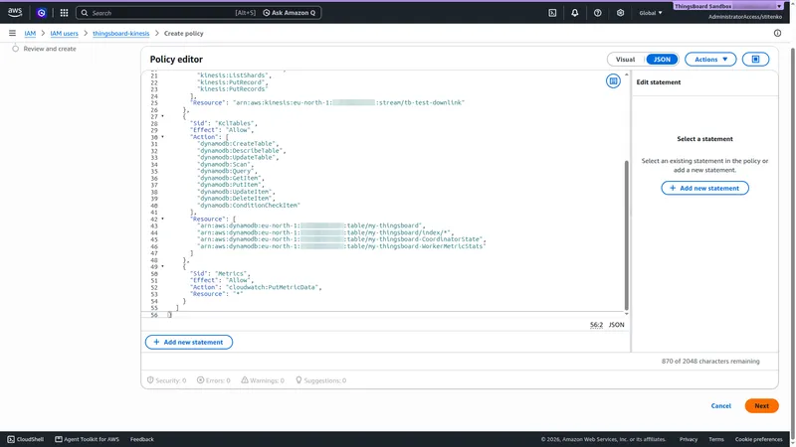
Task: Click the Cancel link
Action: click(720, 406)
